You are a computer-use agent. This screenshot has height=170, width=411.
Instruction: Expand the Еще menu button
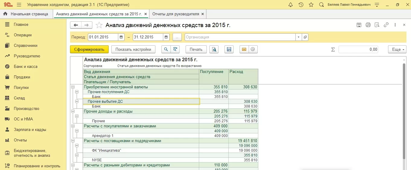pyautogui.click(x=397, y=50)
